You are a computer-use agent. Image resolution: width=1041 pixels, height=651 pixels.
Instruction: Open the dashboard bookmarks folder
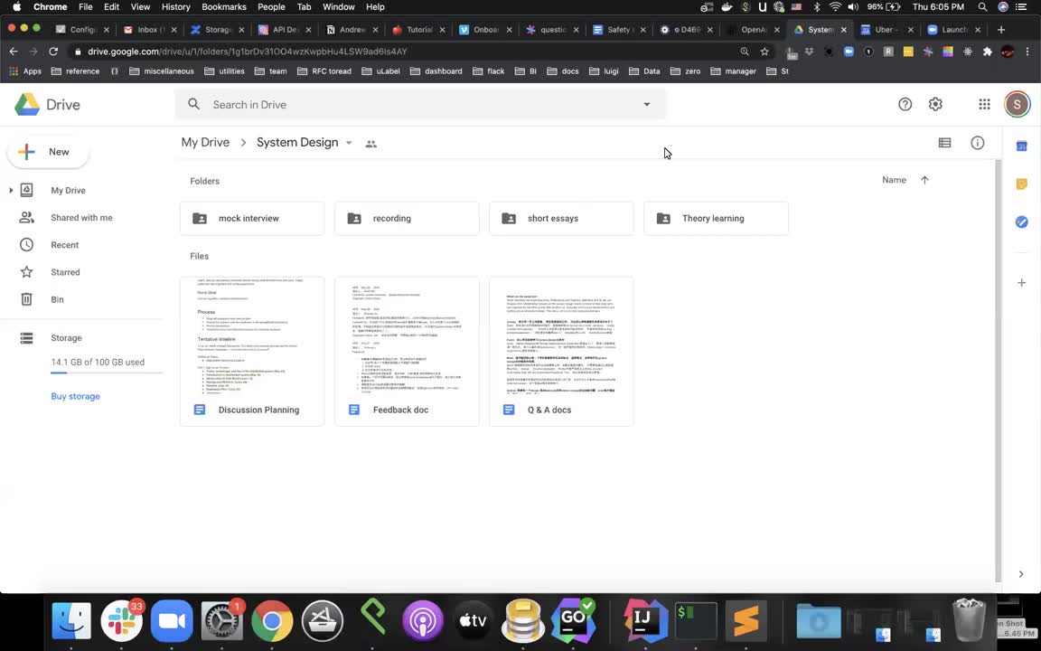click(436, 71)
